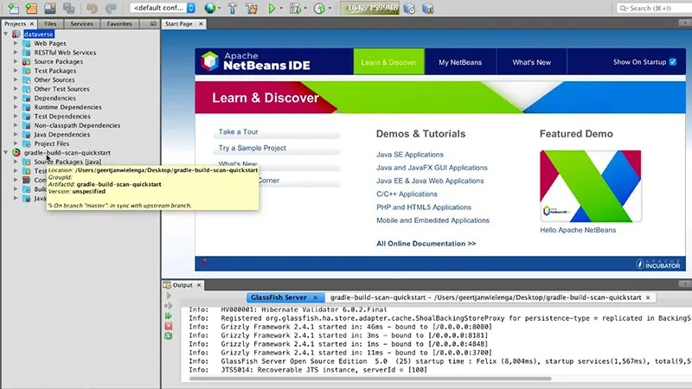Click the Take a Tour link
692x389 pixels.
click(x=239, y=131)
